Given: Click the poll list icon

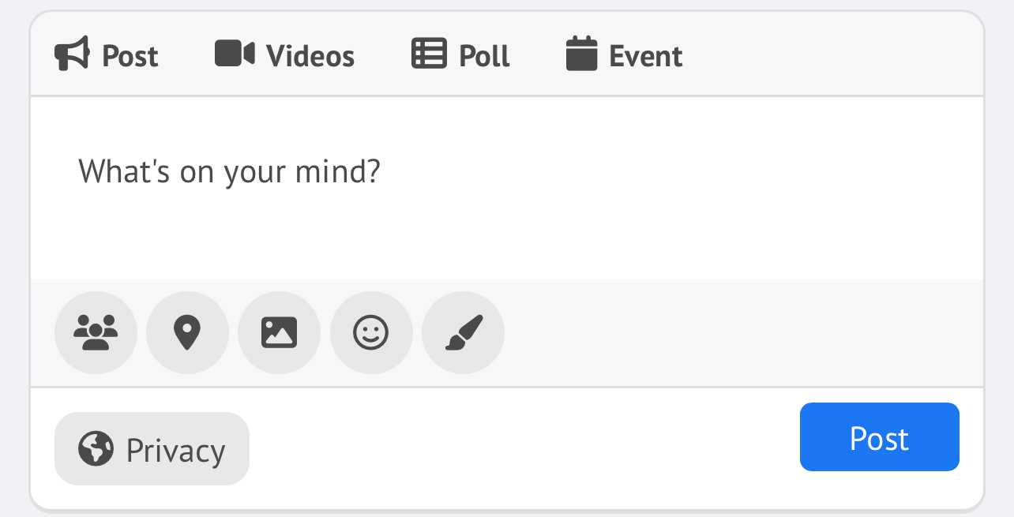Looking at the screenshot, I should (429, 54).
